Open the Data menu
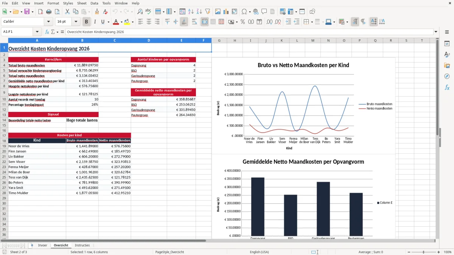 [x=94, y=3]
